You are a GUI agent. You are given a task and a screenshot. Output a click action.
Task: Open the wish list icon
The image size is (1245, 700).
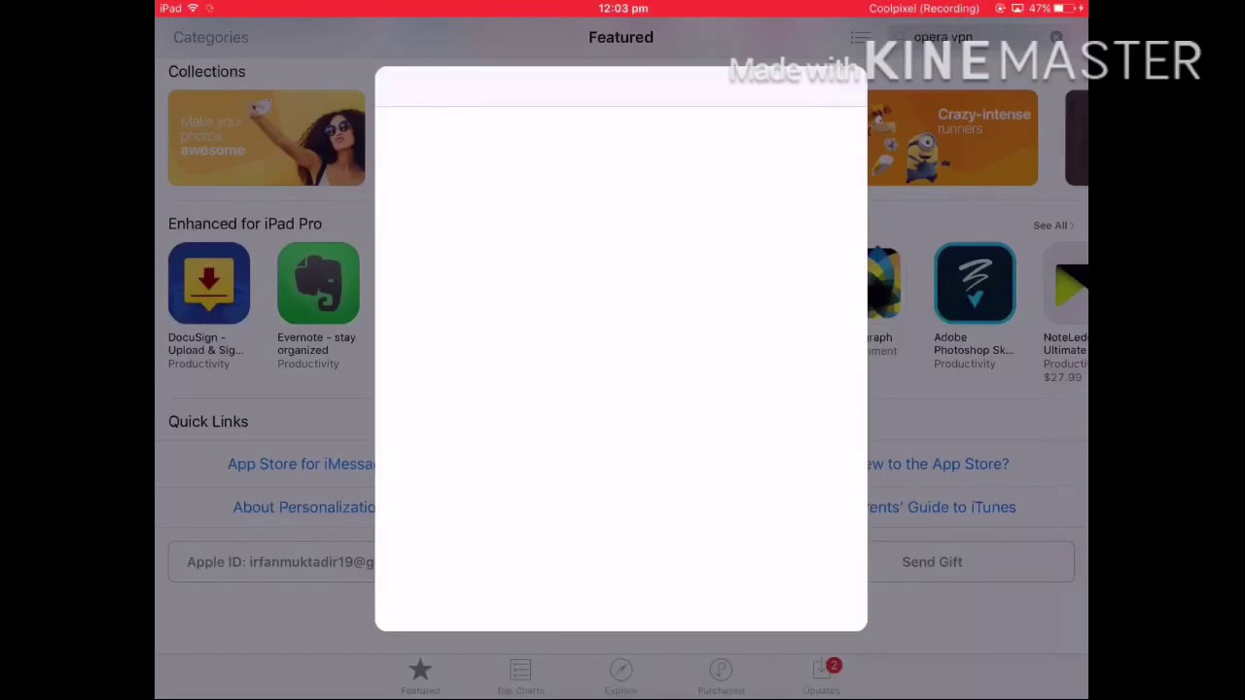pos(860,38)
